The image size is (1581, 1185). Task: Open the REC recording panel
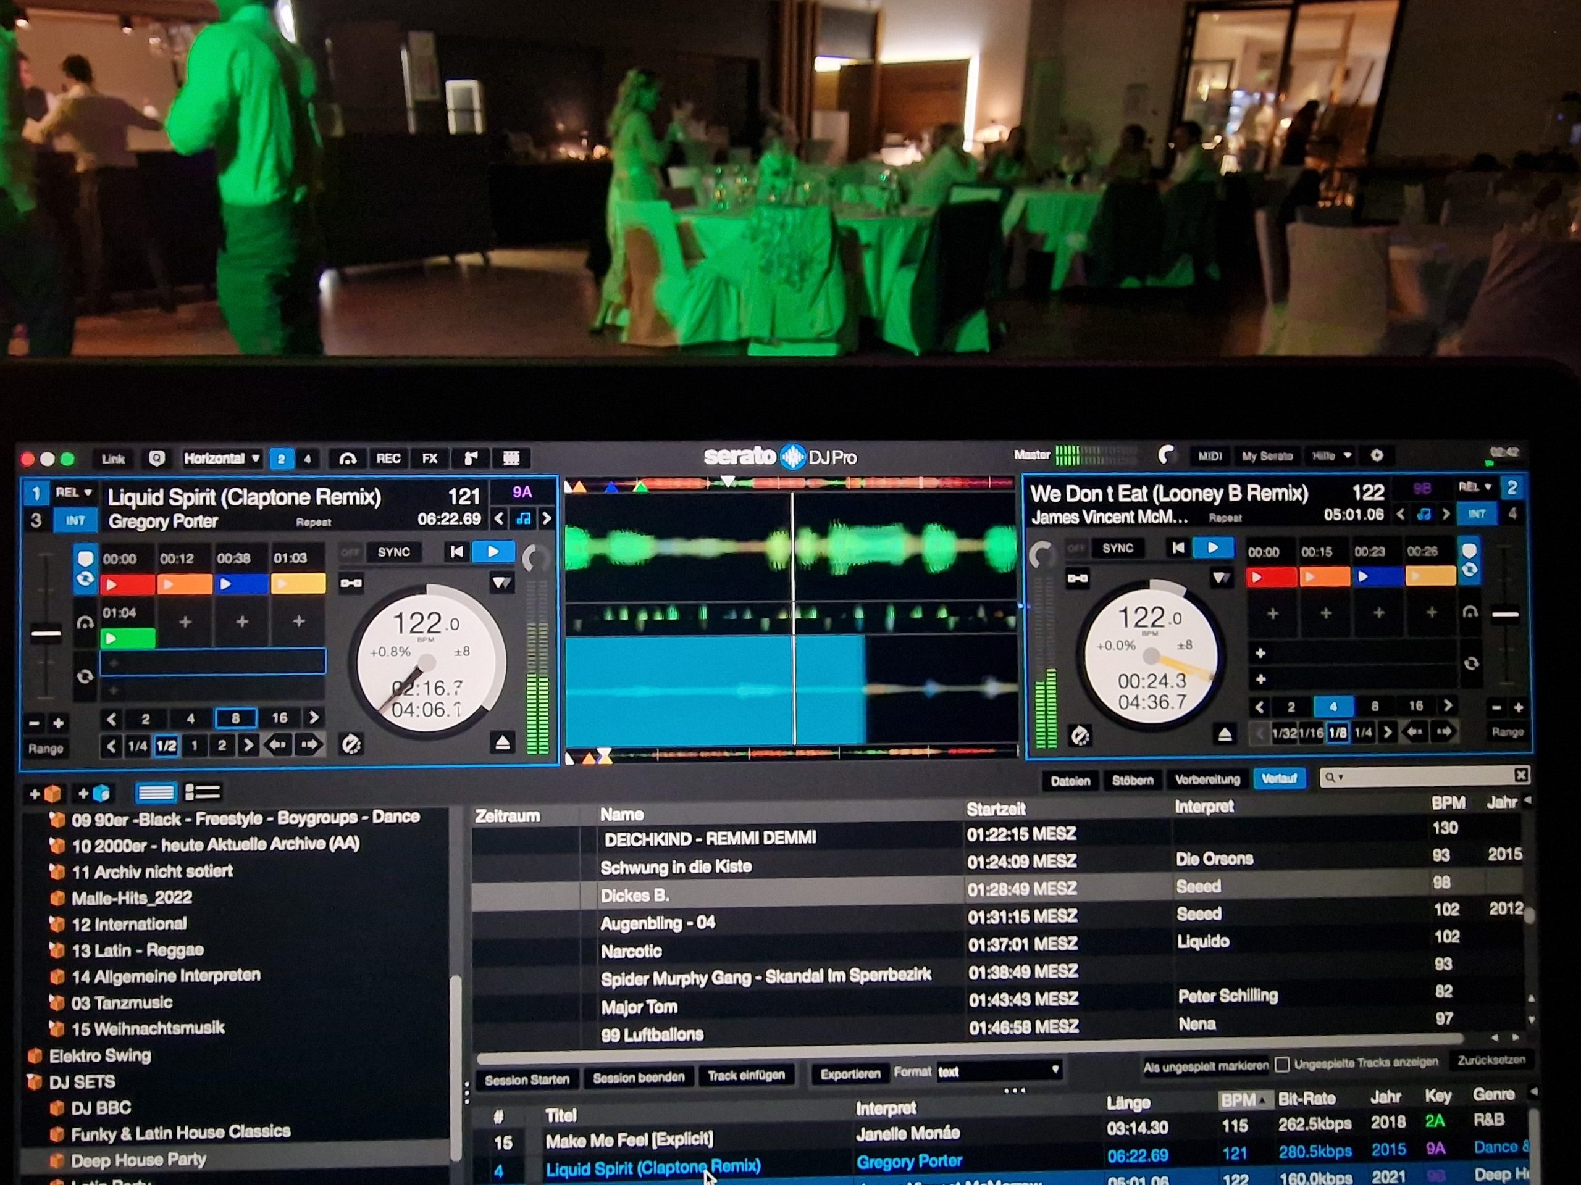388,459
